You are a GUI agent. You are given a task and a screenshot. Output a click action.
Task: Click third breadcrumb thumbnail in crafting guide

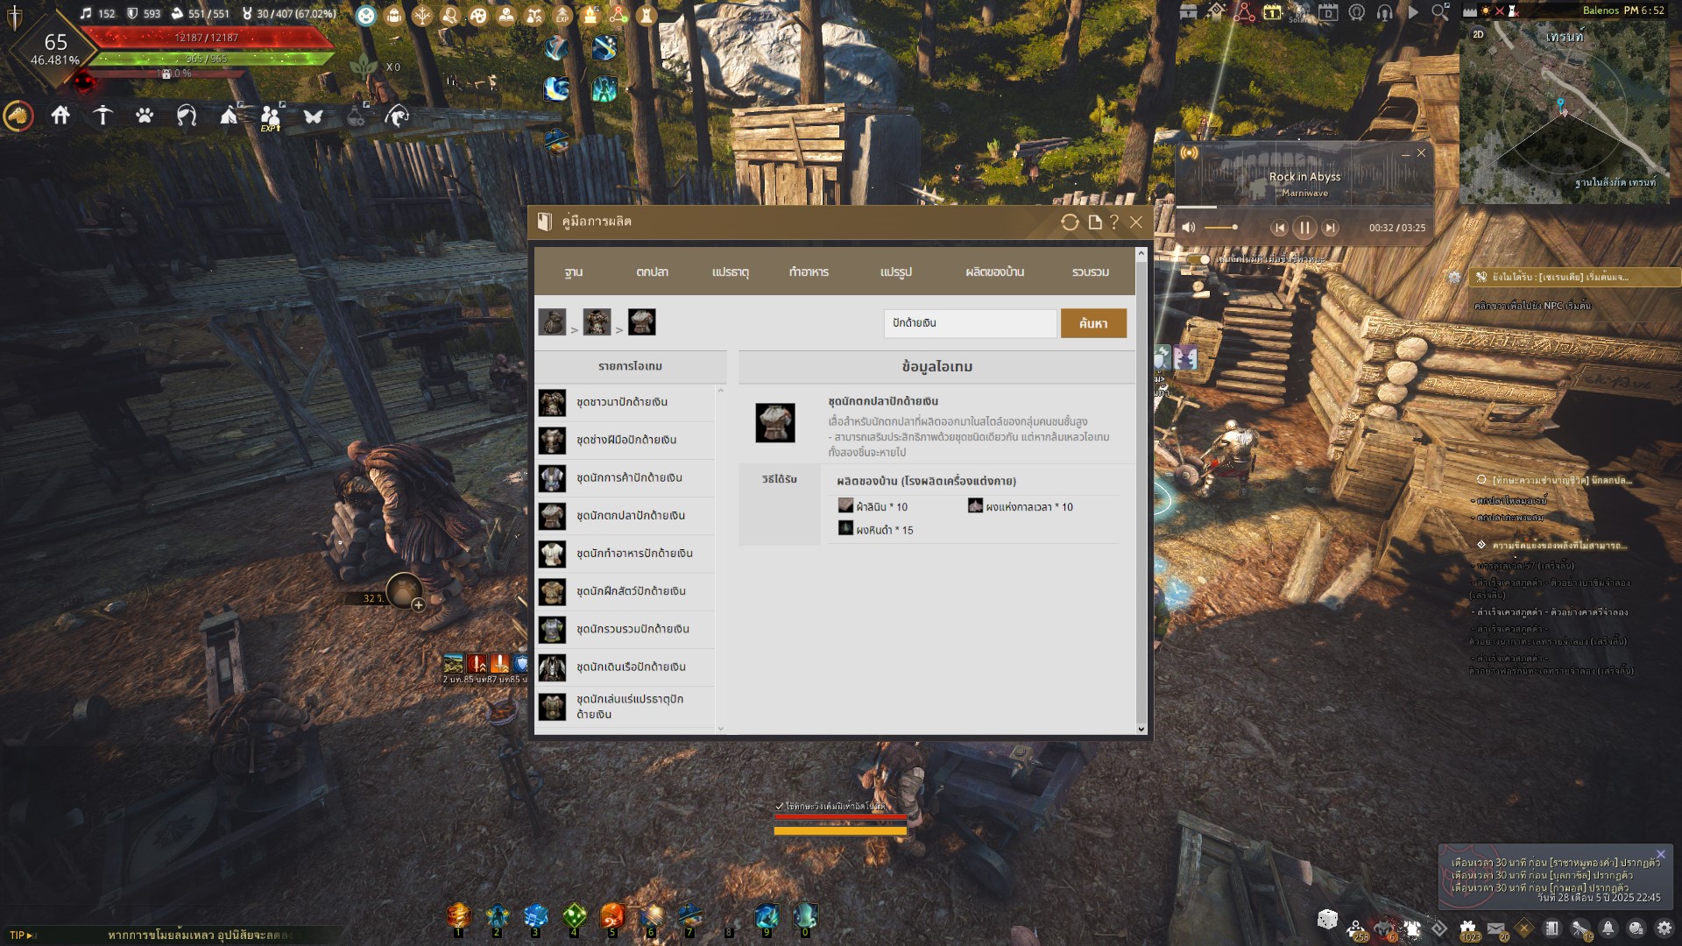pyautogui.click(x=641, y=322)
